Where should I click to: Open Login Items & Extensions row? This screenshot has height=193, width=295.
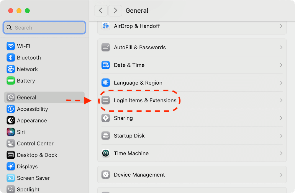tap(145, 100)
